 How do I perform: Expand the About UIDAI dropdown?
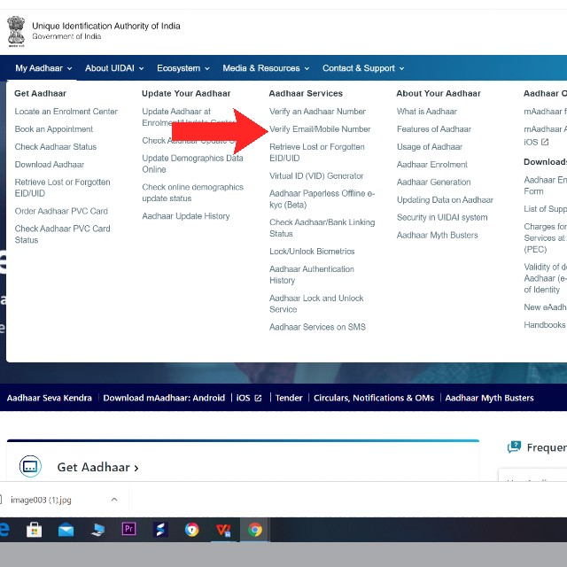point(114,68)
